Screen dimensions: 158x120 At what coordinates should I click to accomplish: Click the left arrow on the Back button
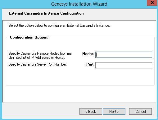pos(86,112)
